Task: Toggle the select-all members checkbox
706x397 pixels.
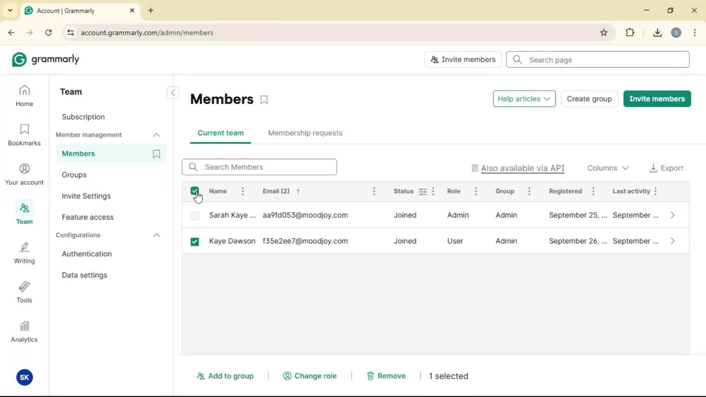Action: (x=195, y=191)
